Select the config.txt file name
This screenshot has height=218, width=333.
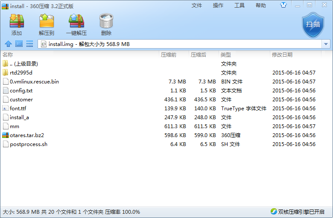tap(21, 91)
